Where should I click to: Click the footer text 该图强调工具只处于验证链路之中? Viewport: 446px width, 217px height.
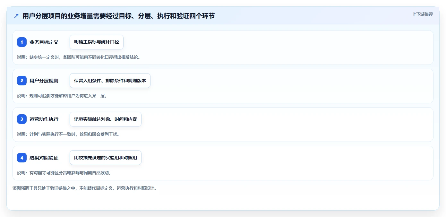pyautogui.click(x=85, y=188)
